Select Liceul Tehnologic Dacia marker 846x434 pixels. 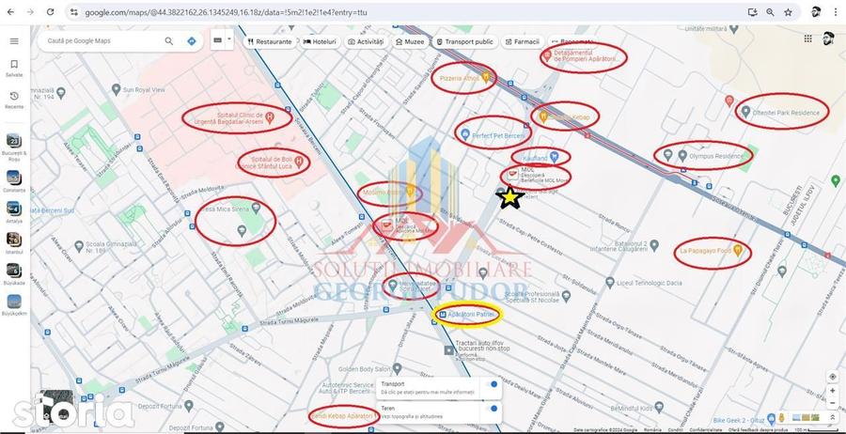click(610, 282)
